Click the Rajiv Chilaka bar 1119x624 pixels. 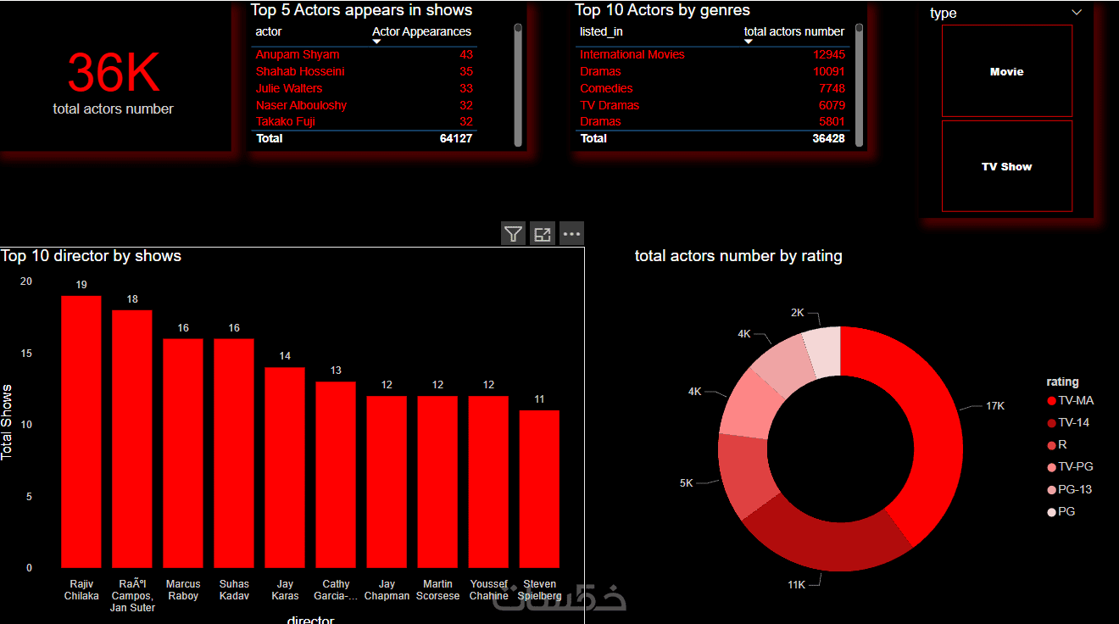click(81, 432)
